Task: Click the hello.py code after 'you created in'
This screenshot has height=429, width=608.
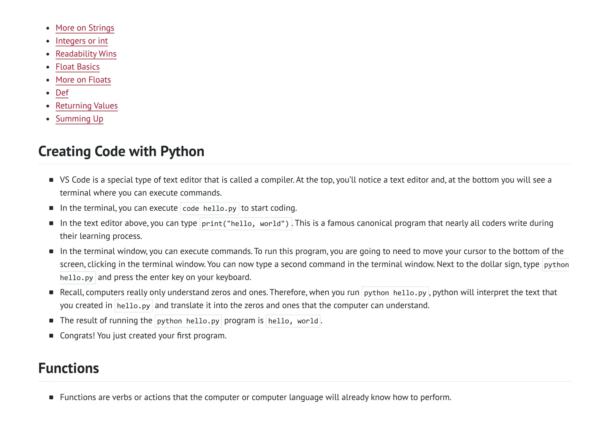Action: click(x=133, y=306)
